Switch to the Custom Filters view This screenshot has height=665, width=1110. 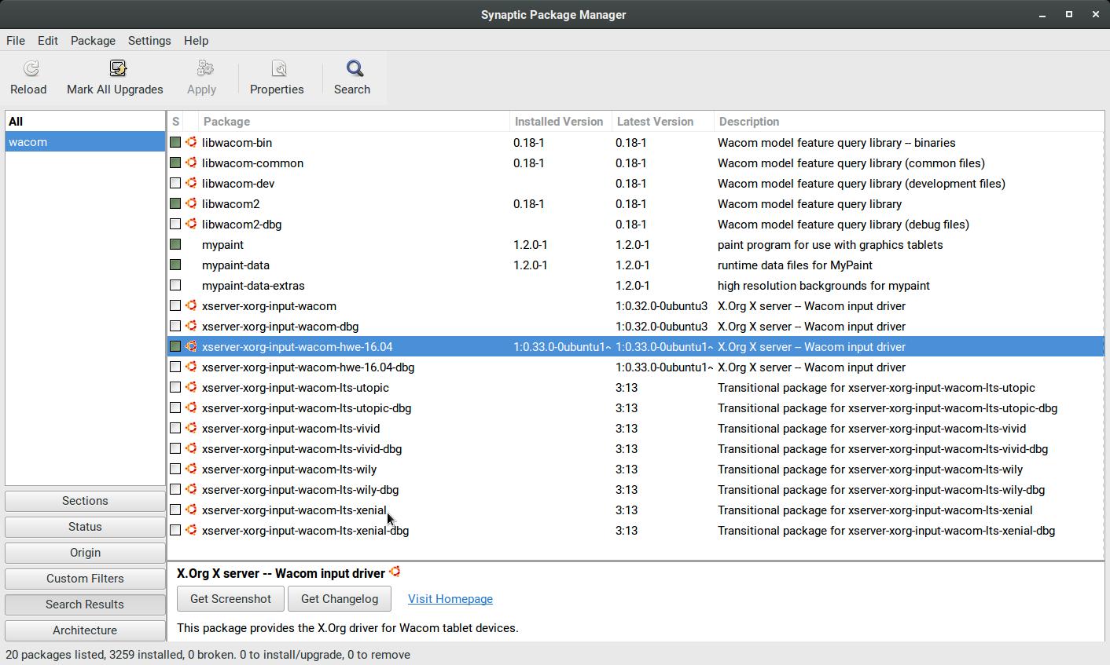85,579
